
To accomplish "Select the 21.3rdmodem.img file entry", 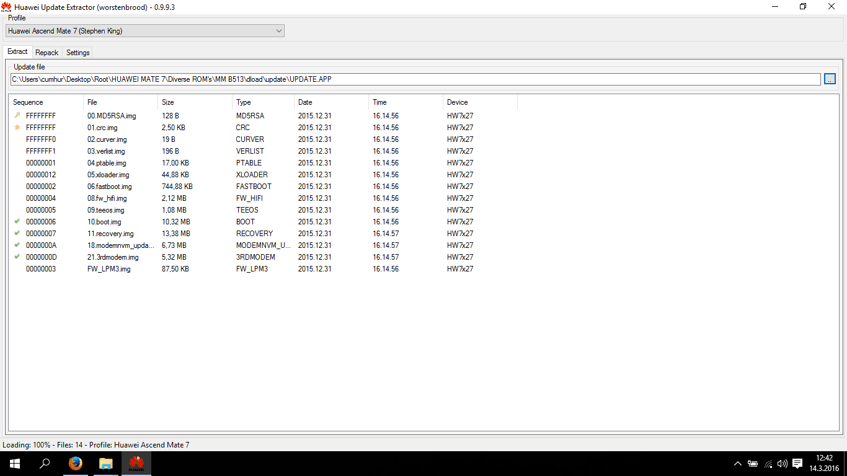I will pos(113,257).
